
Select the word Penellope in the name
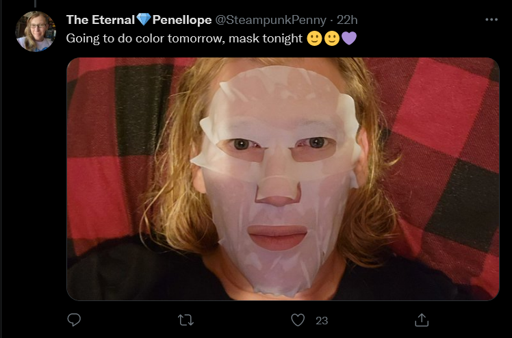(x=182, y=21)
